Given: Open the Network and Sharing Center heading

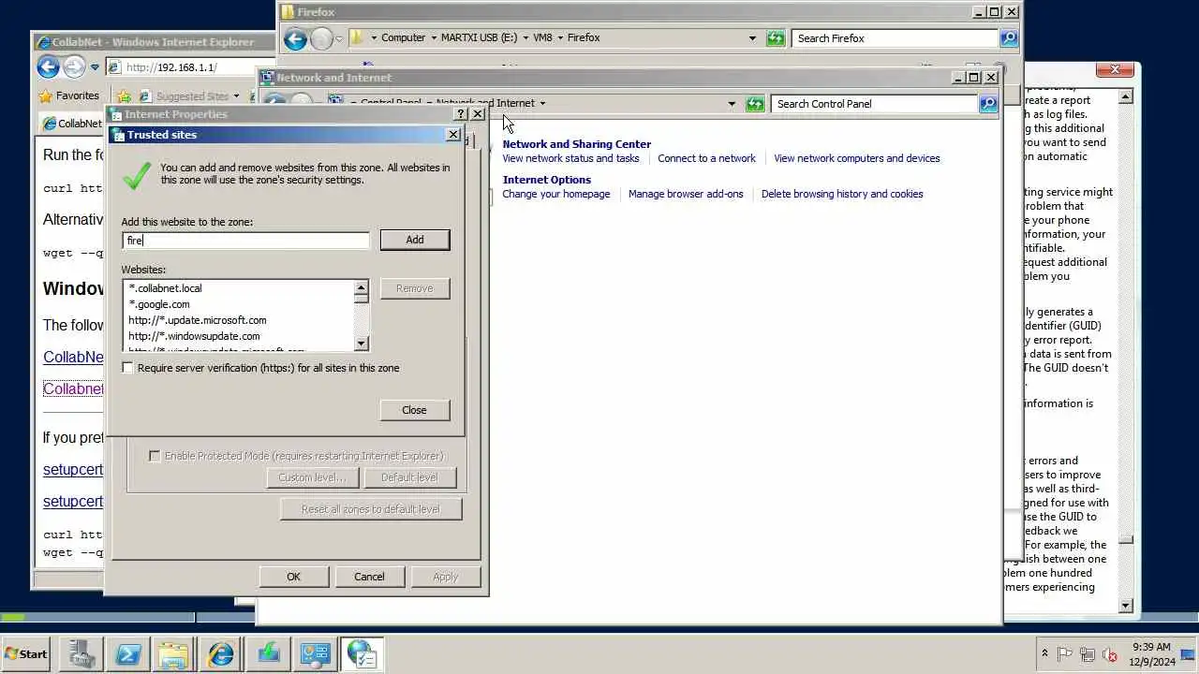Looking at the screenshot, I should 577,144.
